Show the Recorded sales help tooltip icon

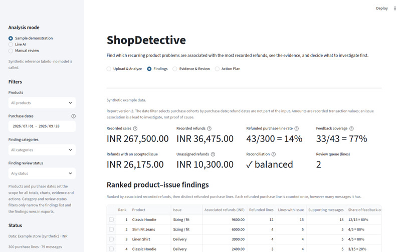pos(135,128)
